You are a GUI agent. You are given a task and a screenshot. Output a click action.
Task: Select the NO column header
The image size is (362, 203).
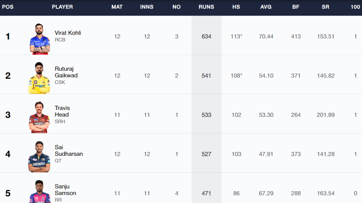coord(176,7)
